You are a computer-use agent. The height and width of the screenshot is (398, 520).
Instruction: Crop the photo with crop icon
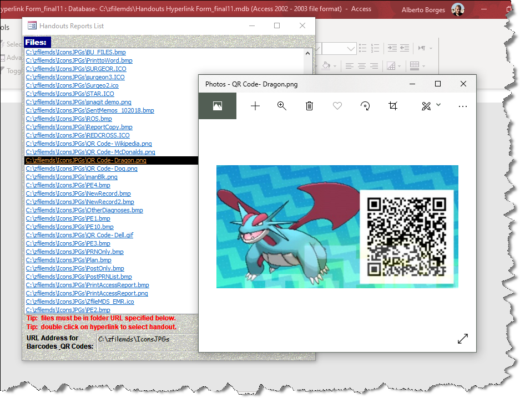(x=393, y=106)
